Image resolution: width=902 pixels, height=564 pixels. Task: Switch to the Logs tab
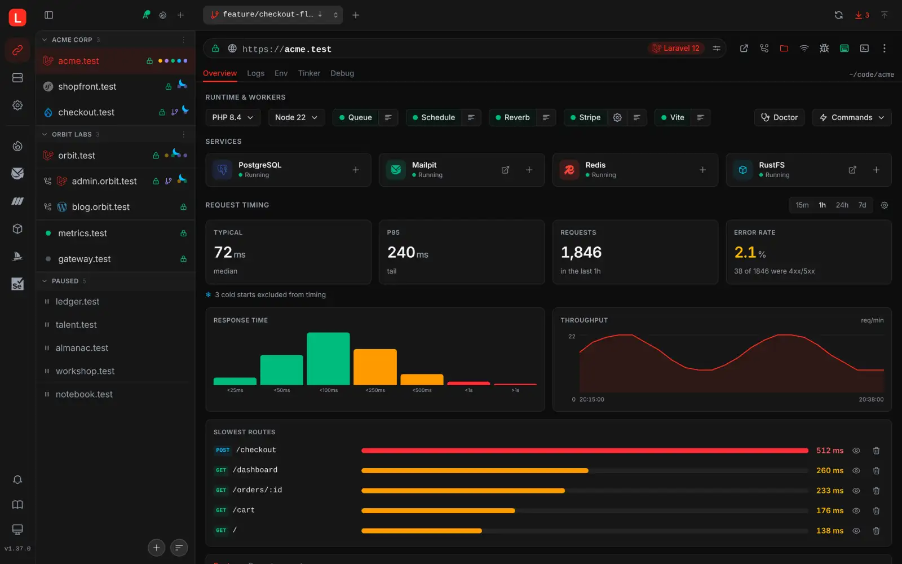pyautogui.click(x=255, y=73)
